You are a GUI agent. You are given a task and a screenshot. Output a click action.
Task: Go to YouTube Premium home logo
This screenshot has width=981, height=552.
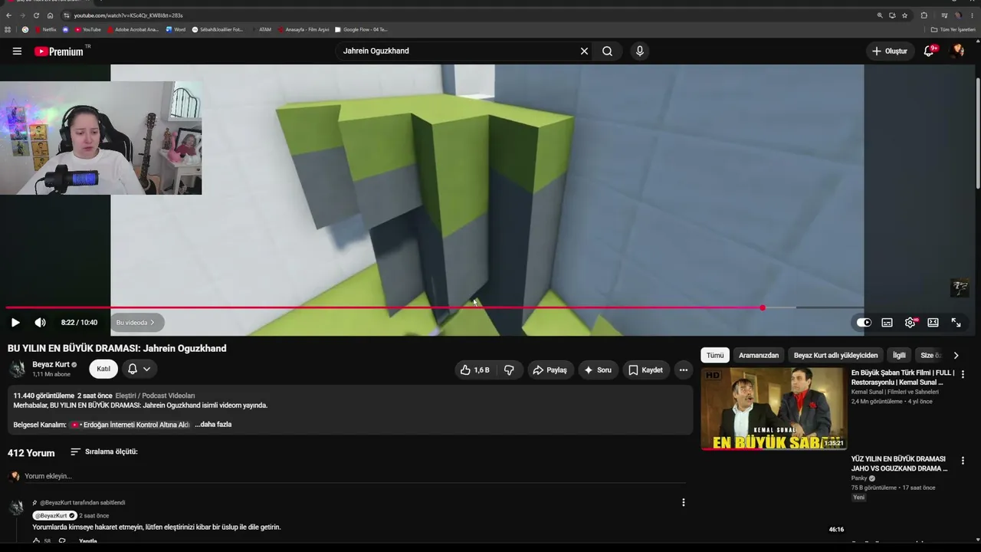[58, 51]
